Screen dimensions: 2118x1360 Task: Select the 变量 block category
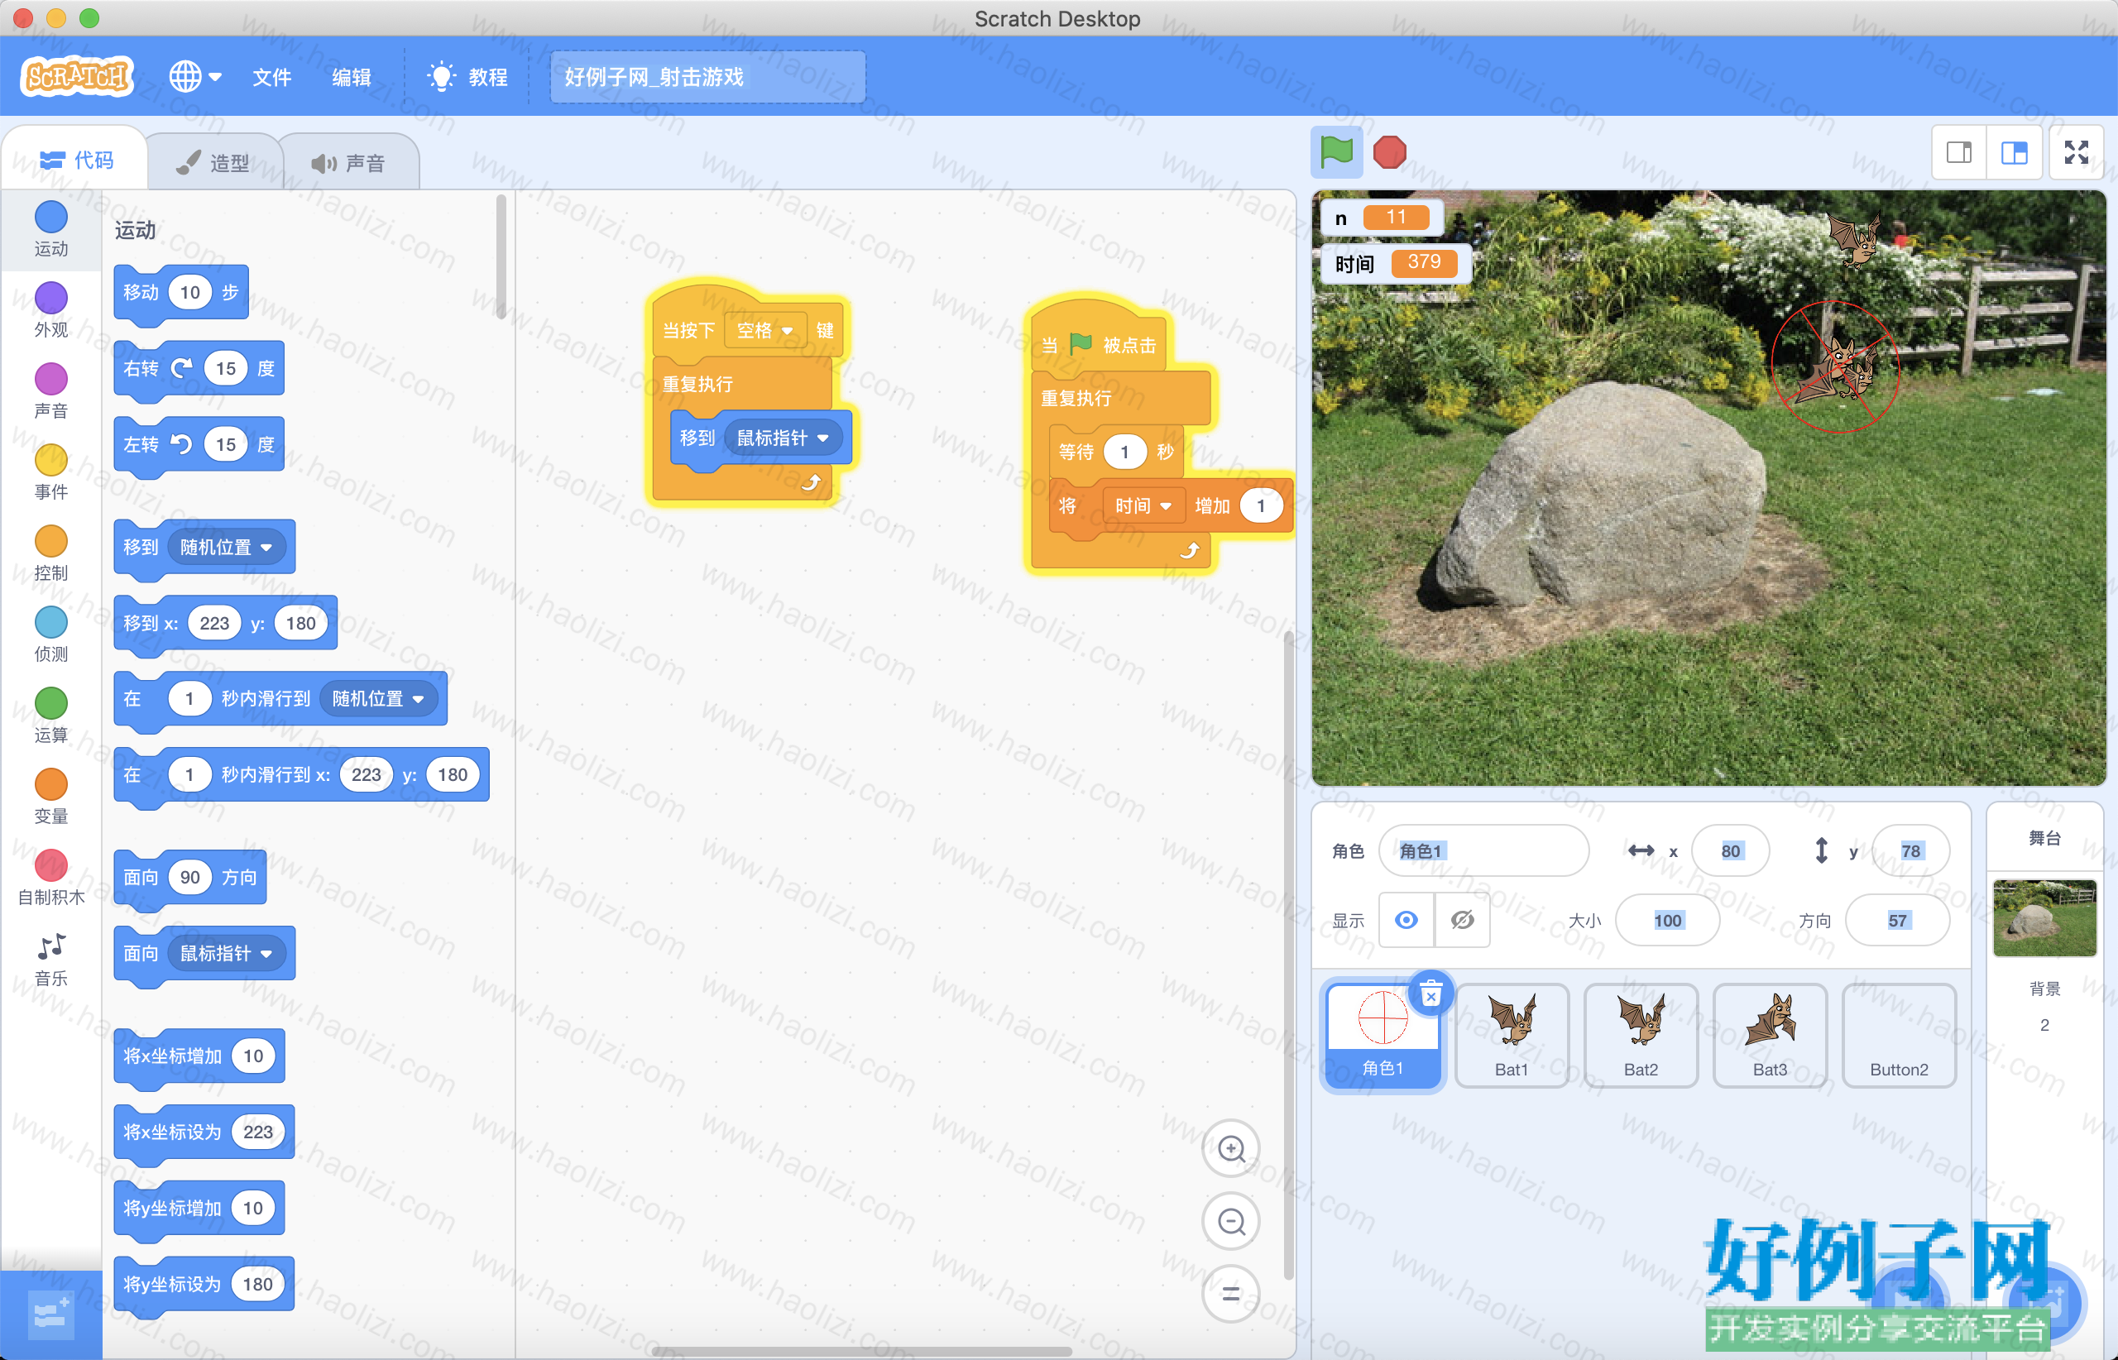coord(50,797)
